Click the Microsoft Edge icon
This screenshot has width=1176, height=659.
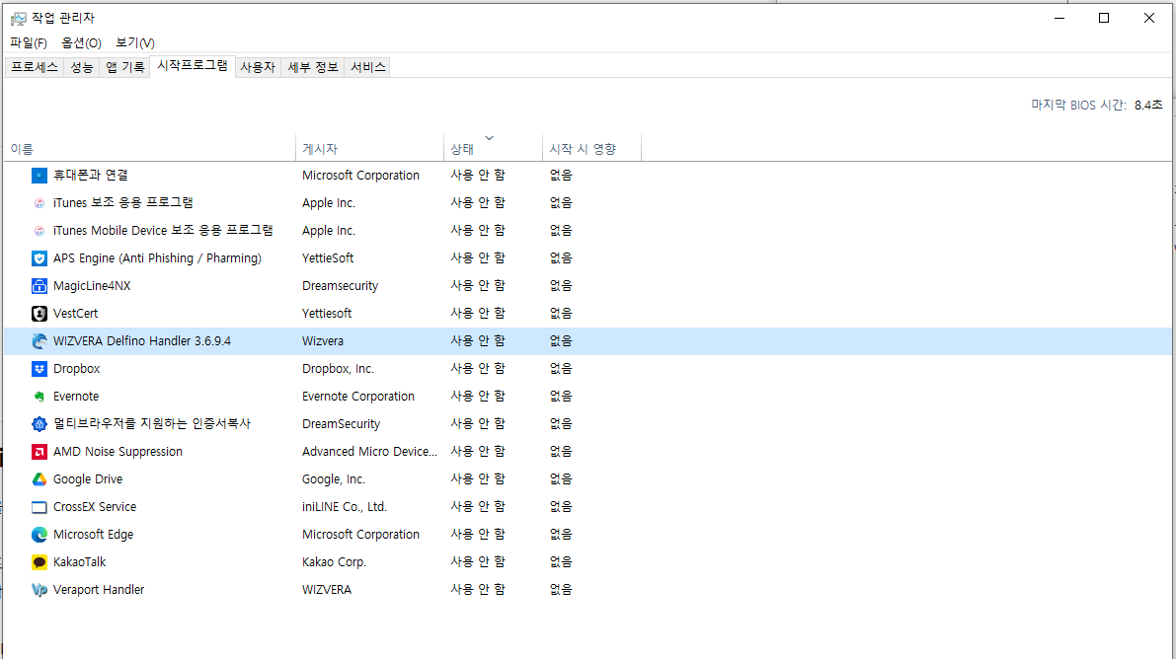coord(39,535)
